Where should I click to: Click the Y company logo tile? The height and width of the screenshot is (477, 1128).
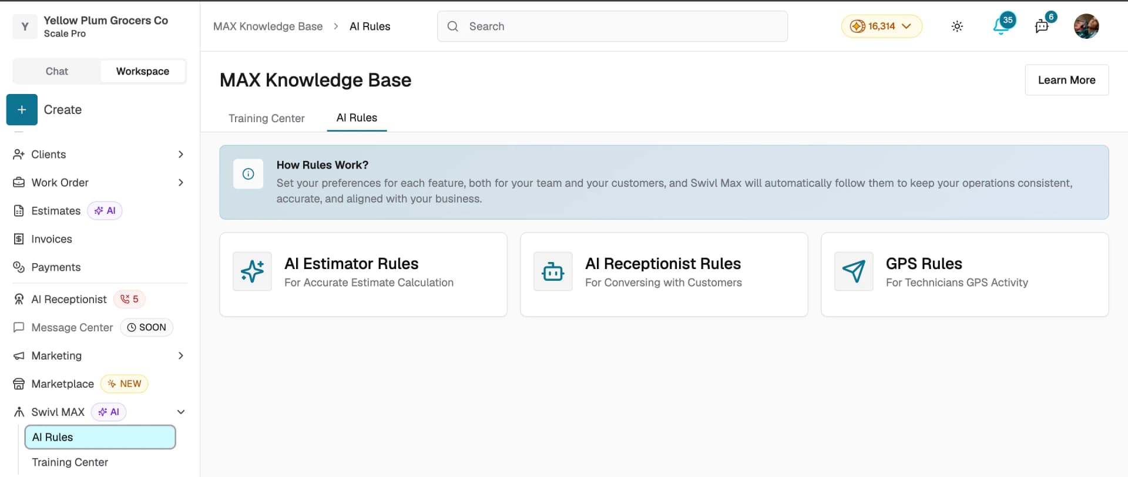click(25, 26)
